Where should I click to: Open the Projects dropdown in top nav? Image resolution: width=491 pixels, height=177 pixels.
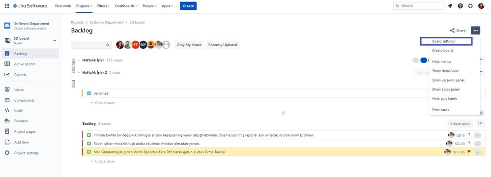tap(84, 6)
